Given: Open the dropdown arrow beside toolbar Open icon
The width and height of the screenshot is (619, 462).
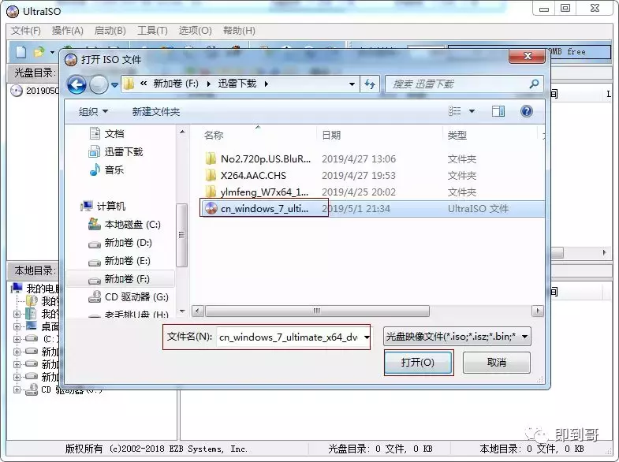Looking at the screenshot, I should [52, 52].
